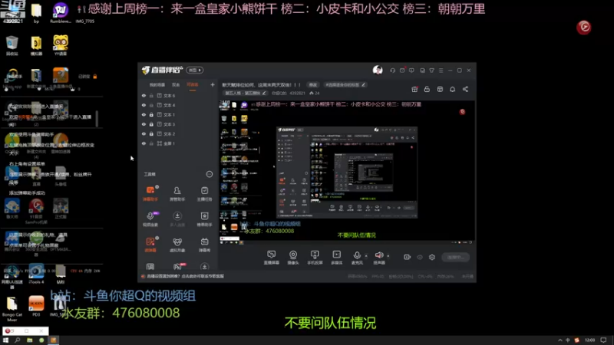Expand the microphone options arrow

(366, 256)
